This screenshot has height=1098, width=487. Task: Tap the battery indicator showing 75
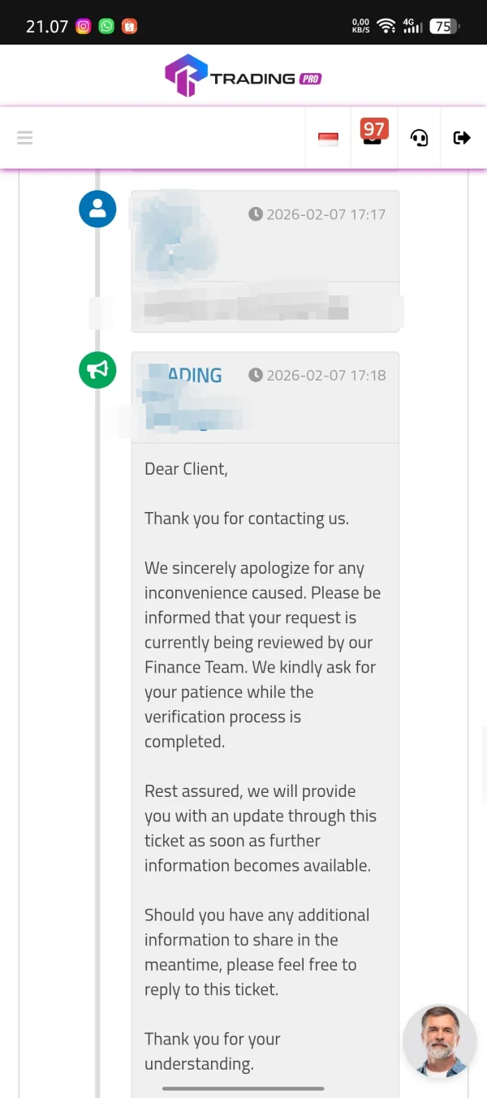(444, 26)
